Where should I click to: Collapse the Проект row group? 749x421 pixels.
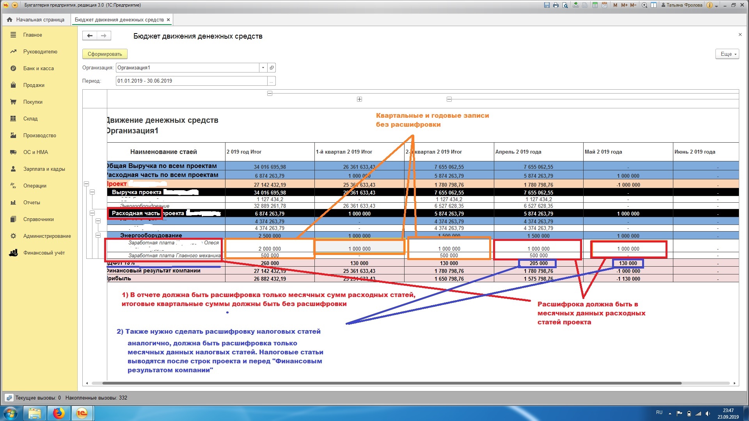(x=87, y=184)
